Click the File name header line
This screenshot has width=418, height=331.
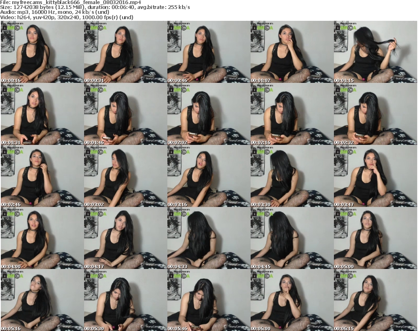(x=71, y=2)
